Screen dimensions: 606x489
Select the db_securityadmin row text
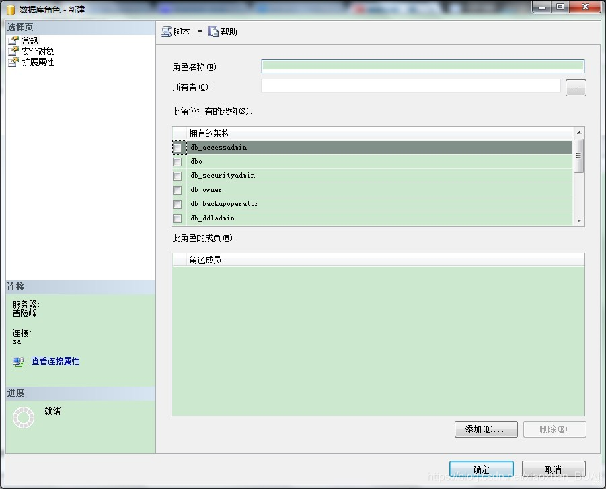pyautogui.click(x=223, y=175)
